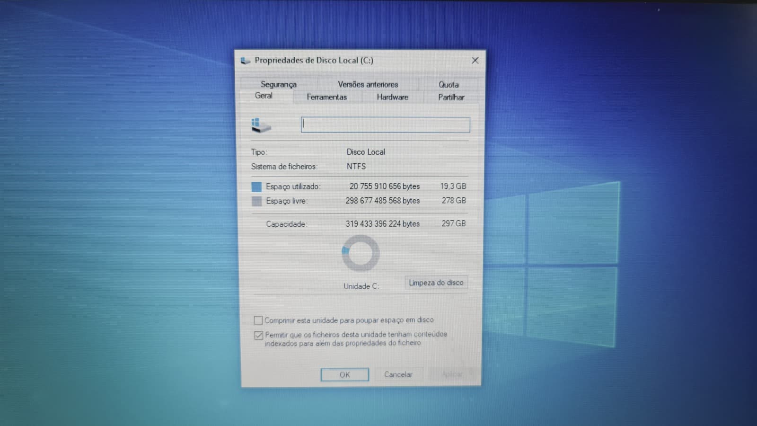
Task: Click the Windows drive icon beside name field
Action: click(261, 125)
